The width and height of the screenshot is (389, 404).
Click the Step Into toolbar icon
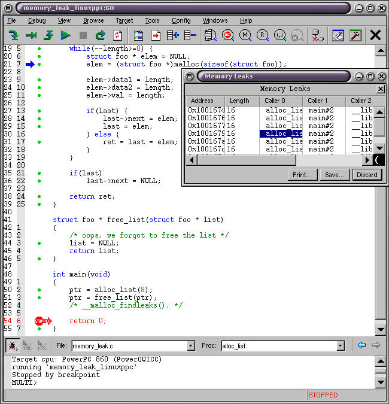pyautogui.click(x=13, y=35)
